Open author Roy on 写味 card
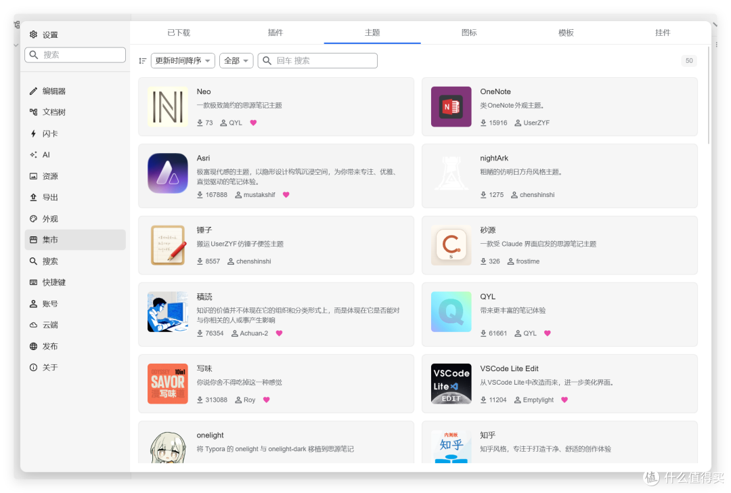 [x=245, y=400]
